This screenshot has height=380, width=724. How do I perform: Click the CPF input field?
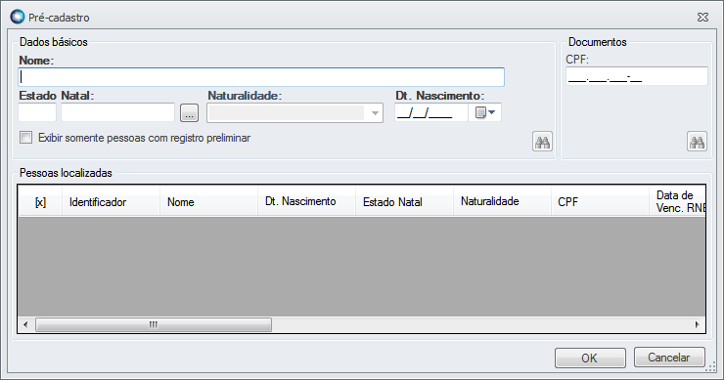tap(637, 76)
